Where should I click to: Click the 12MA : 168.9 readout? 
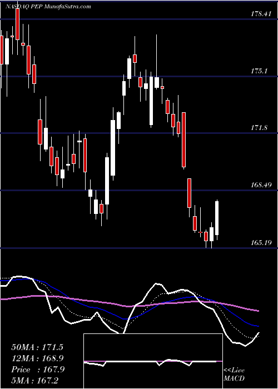(37, 358)
